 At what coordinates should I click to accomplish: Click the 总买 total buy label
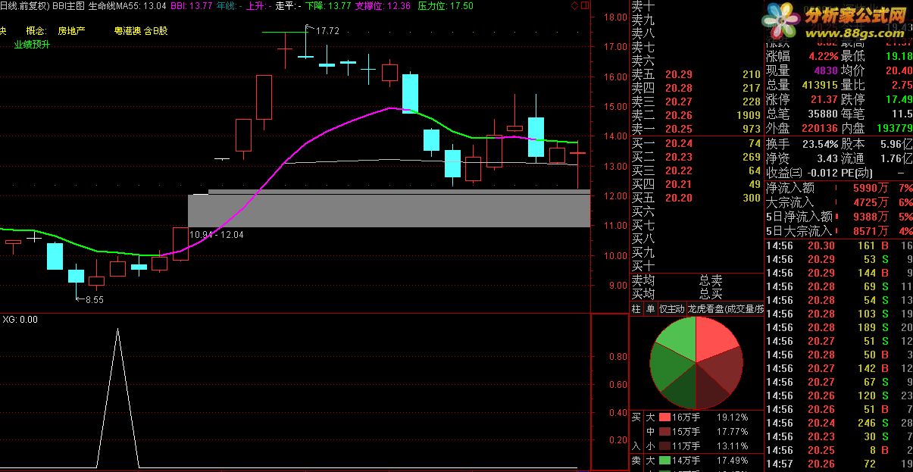point(711,294)
